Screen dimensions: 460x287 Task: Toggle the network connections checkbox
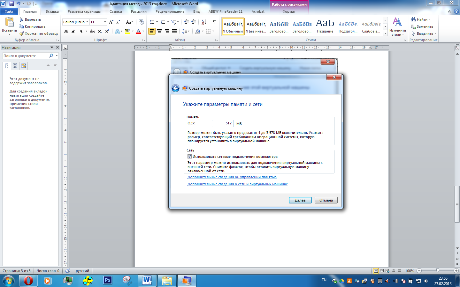click(x=189, y=157)
